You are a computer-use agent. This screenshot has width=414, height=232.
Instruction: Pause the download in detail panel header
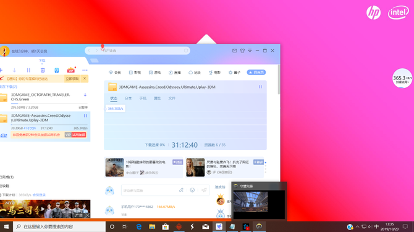(x=260, y=87)
